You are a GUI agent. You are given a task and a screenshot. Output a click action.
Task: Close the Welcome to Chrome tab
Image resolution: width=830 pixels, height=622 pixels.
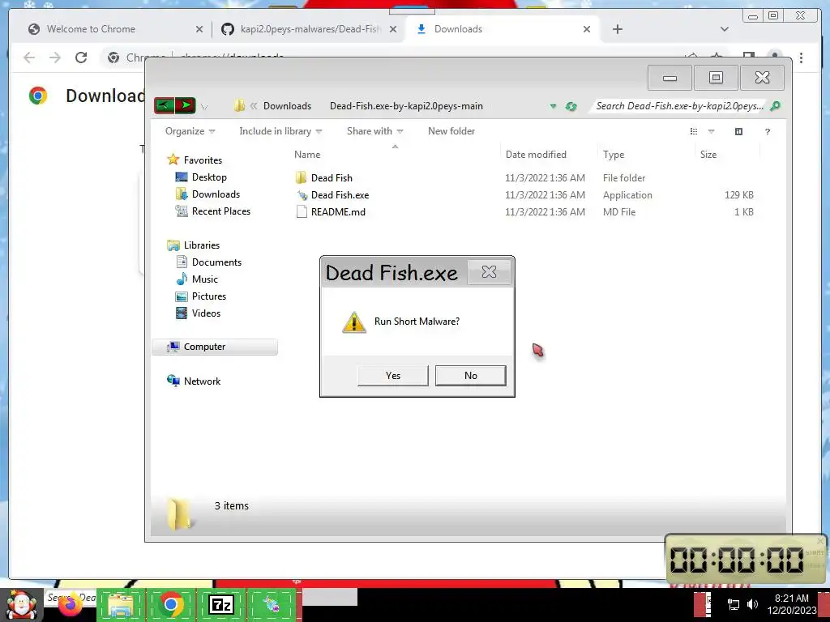coord(199,29)
